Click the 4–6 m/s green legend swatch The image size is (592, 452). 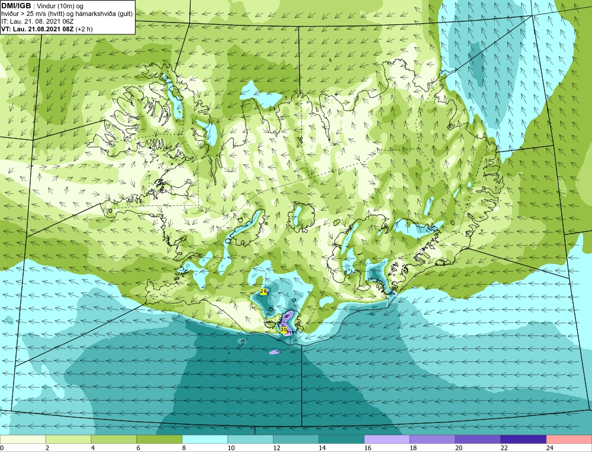pos(114,439)
